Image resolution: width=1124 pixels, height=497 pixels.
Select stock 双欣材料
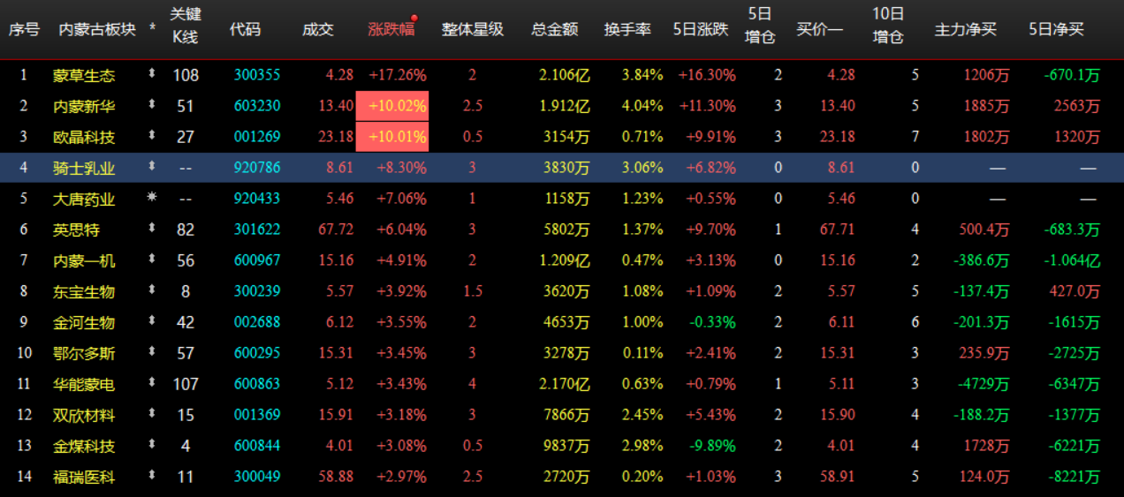point(84,416)
